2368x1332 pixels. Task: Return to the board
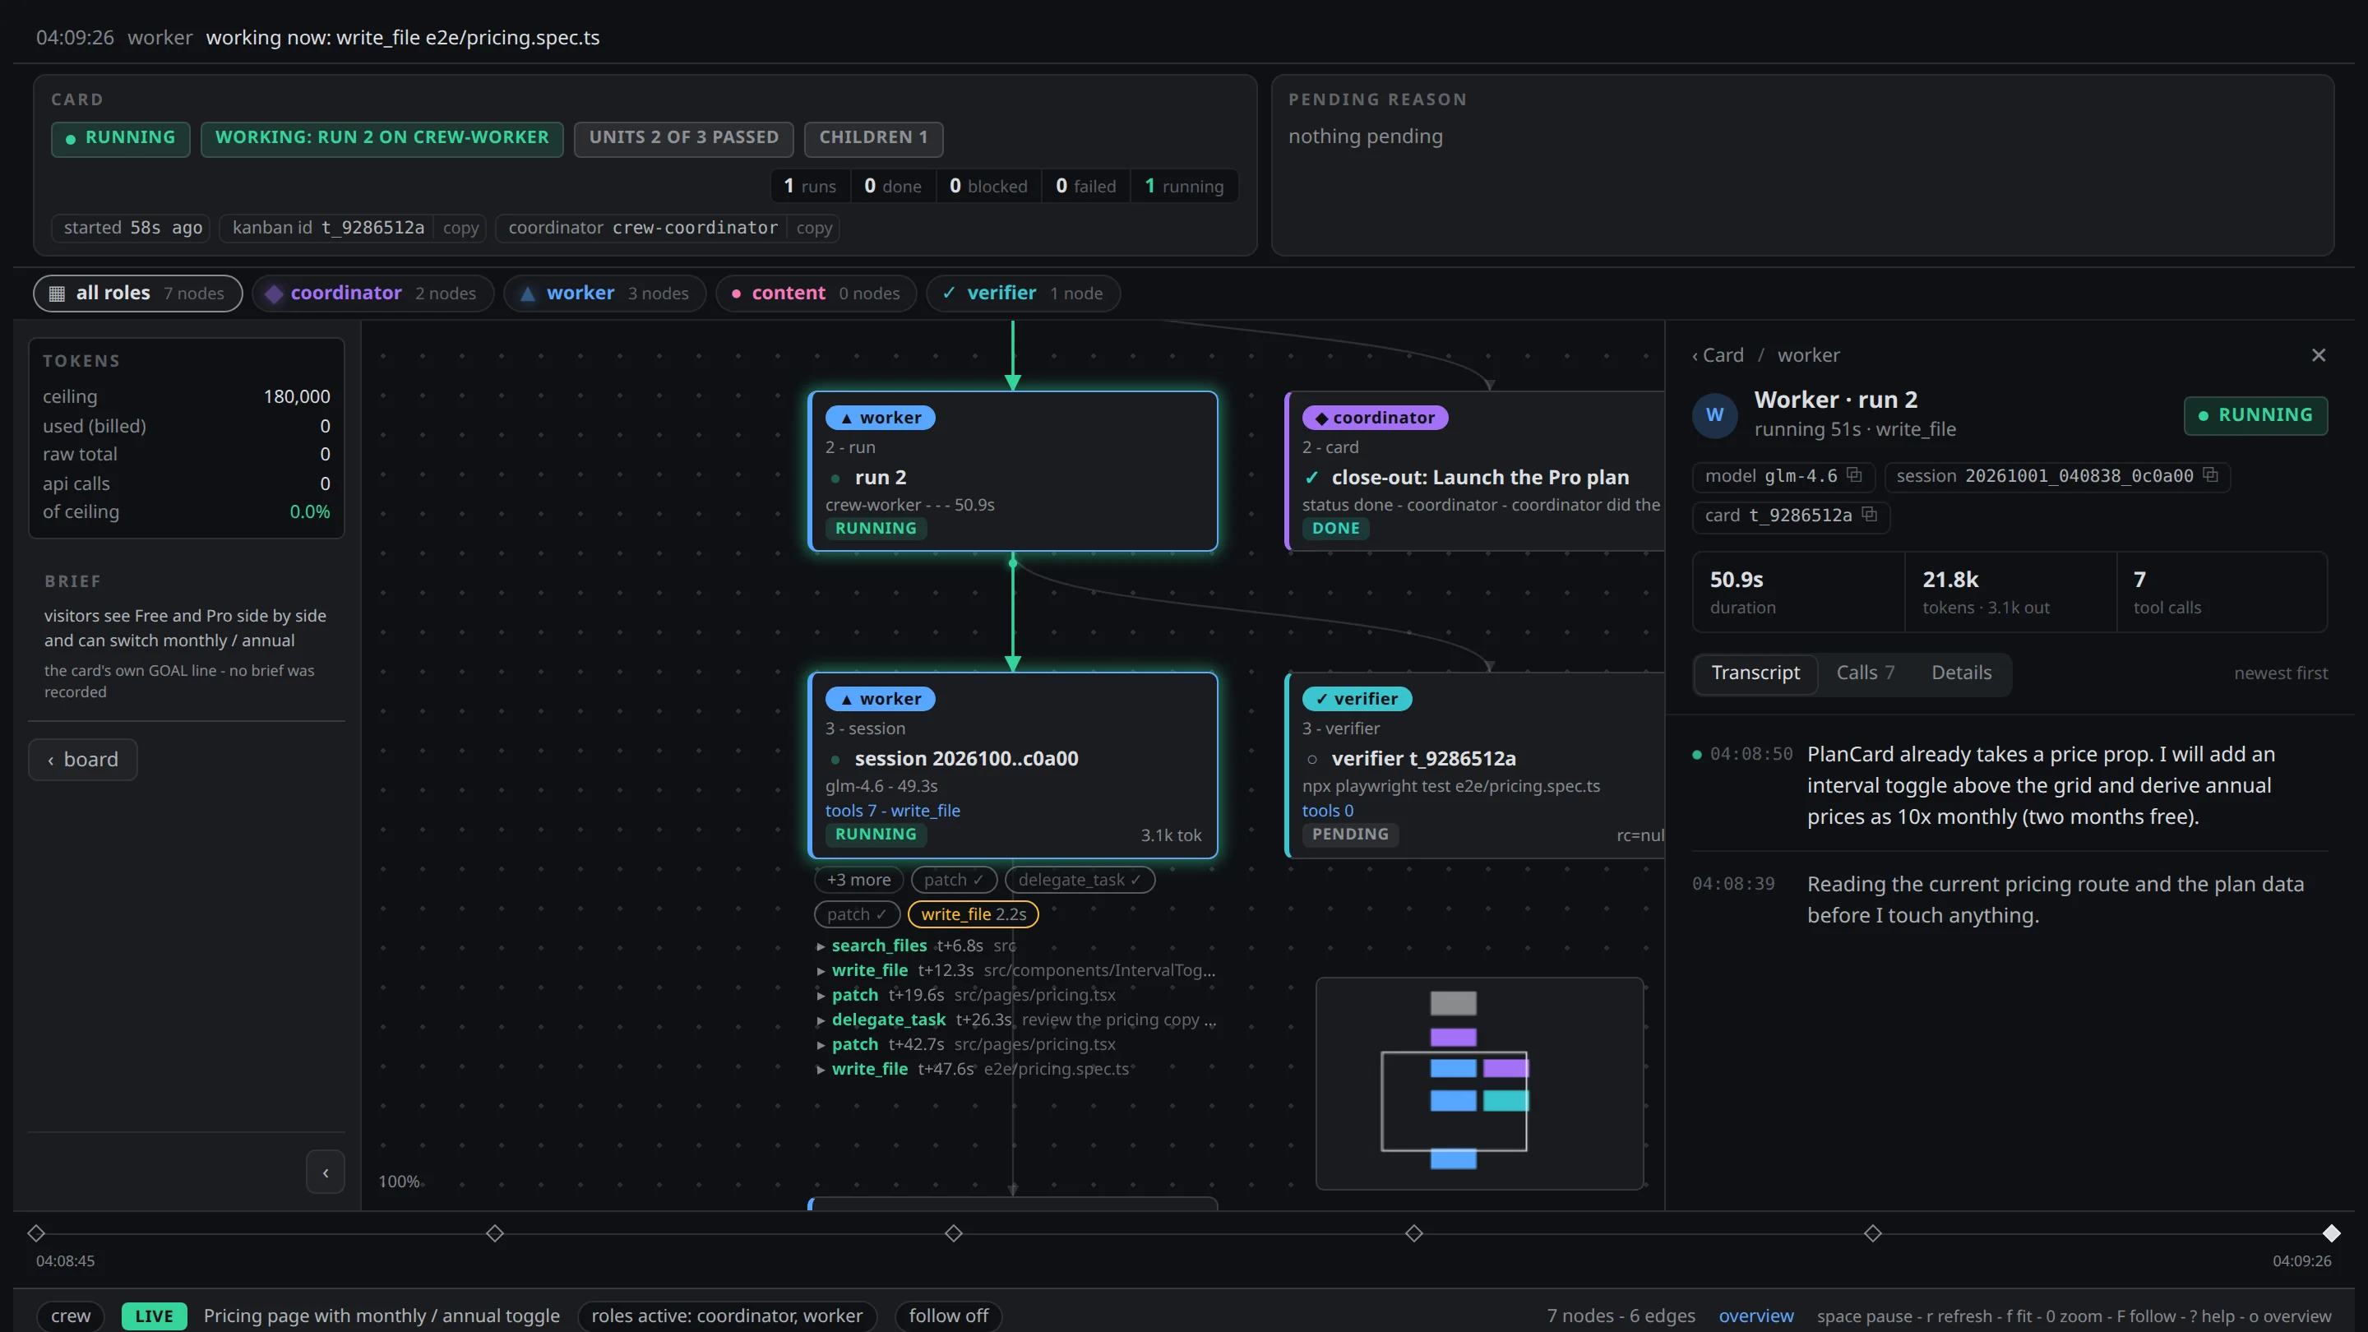[83, 759]
